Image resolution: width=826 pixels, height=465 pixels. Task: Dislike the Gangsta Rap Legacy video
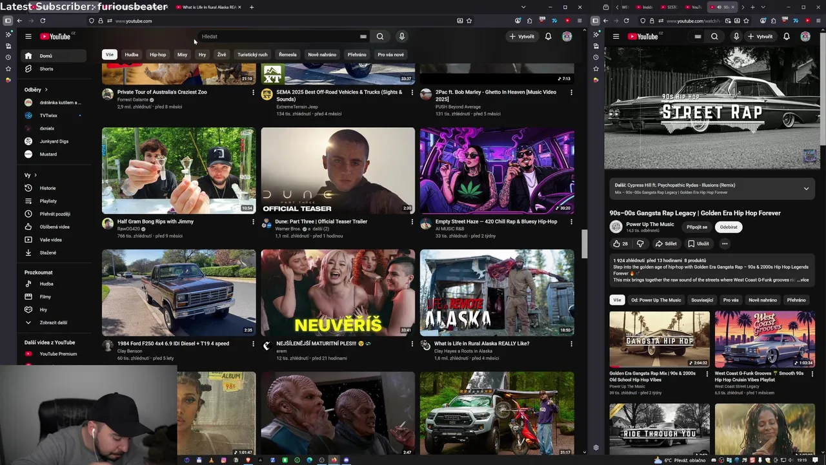640,243
